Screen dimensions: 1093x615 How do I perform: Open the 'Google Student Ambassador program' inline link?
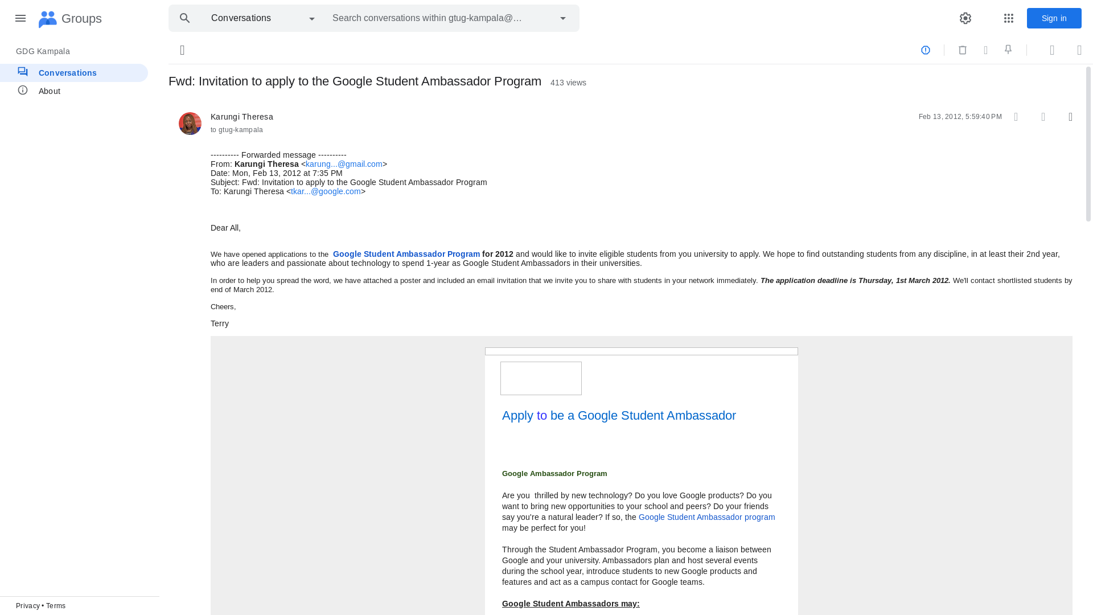706,517
